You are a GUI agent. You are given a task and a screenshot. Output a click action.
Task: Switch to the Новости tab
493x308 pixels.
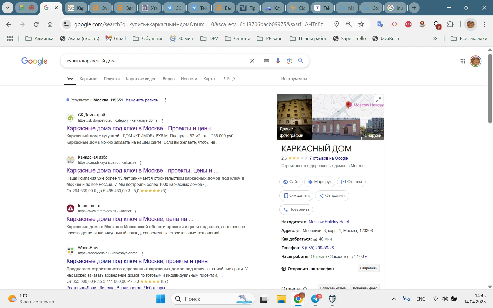point(189,79)
